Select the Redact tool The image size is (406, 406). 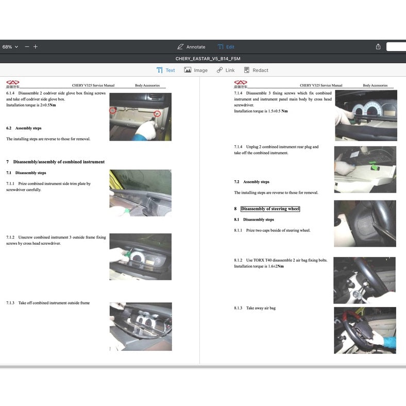[256, 70]
